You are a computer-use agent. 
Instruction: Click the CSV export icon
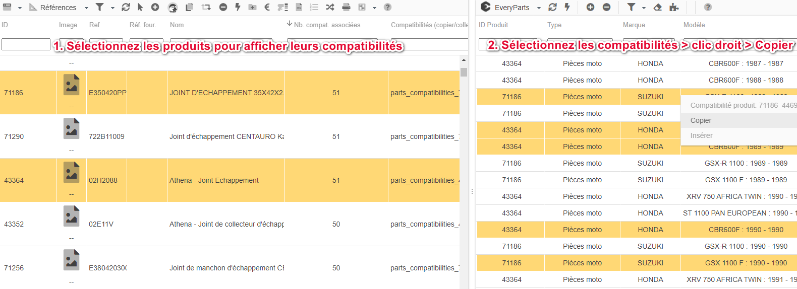click(299, 7)
